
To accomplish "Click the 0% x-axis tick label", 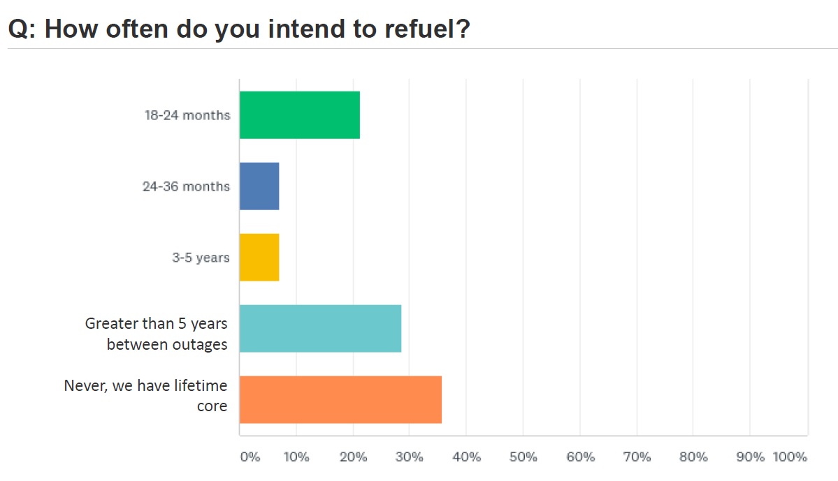I will coord(250,457).
